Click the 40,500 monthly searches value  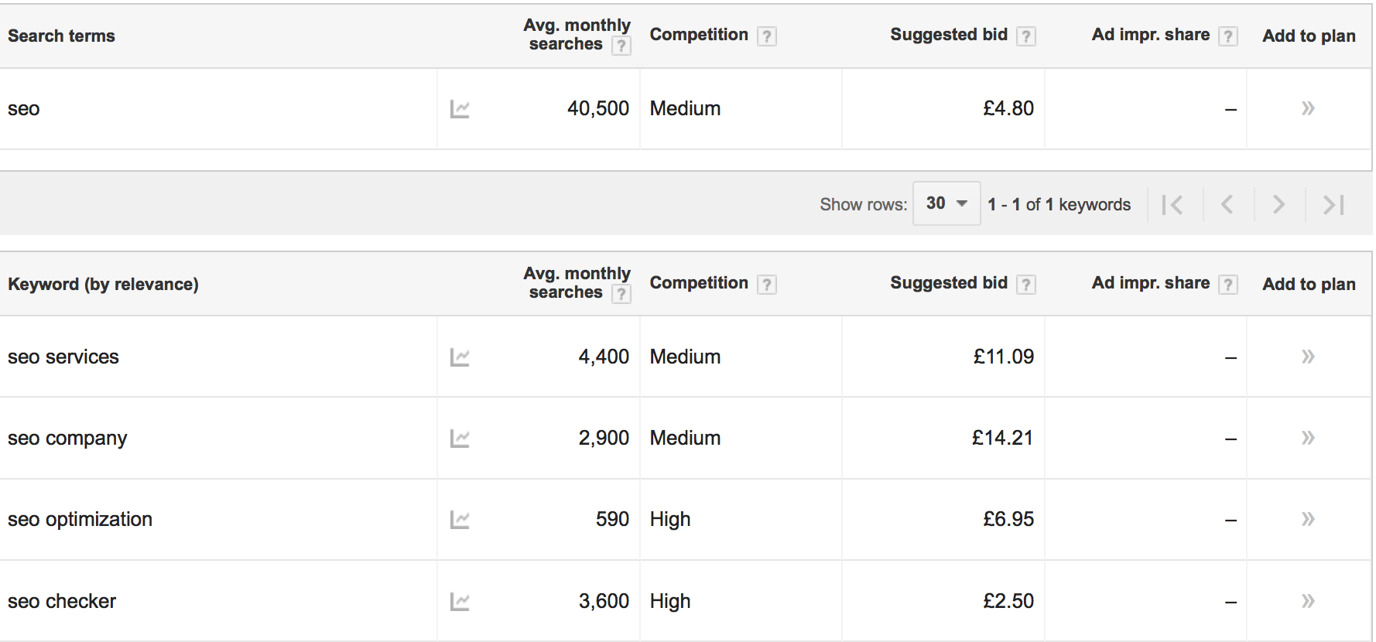pyautogui.click(x=598, y=108)
